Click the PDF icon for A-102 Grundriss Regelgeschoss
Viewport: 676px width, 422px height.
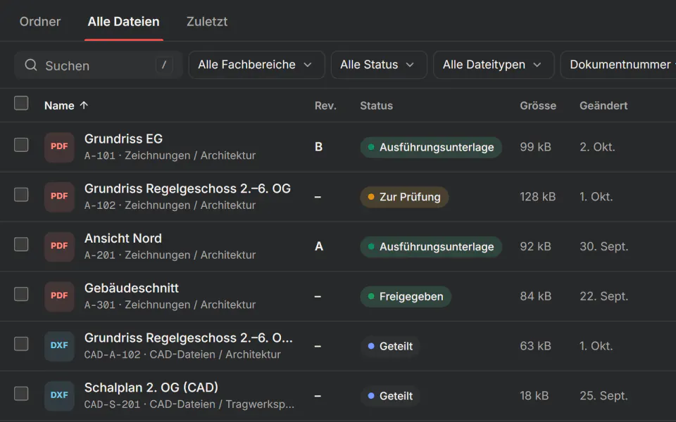[59, 197]
